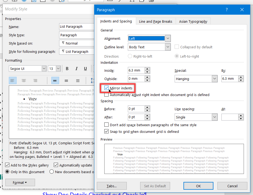Select Right-to-left direction radio
Screen dimensions: 253x195
pyautogui.click(x=130, y=56)
